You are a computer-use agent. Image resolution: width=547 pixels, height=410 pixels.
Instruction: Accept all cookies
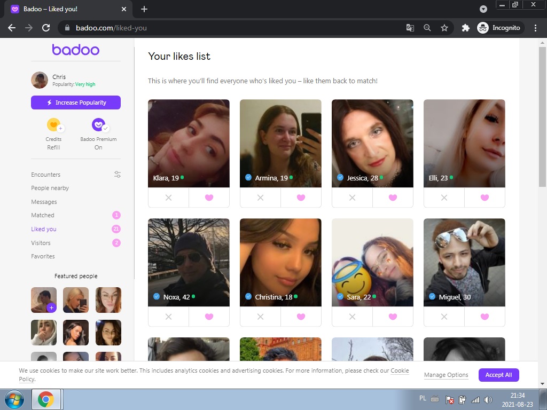click(498, 375)
